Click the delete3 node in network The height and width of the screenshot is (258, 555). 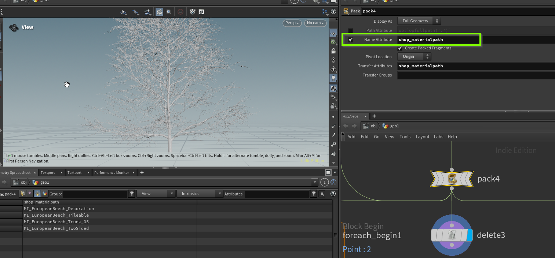point(452,235)
